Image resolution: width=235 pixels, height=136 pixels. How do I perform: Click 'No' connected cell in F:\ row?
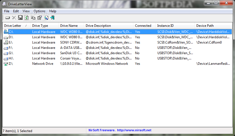coord(137,48)
